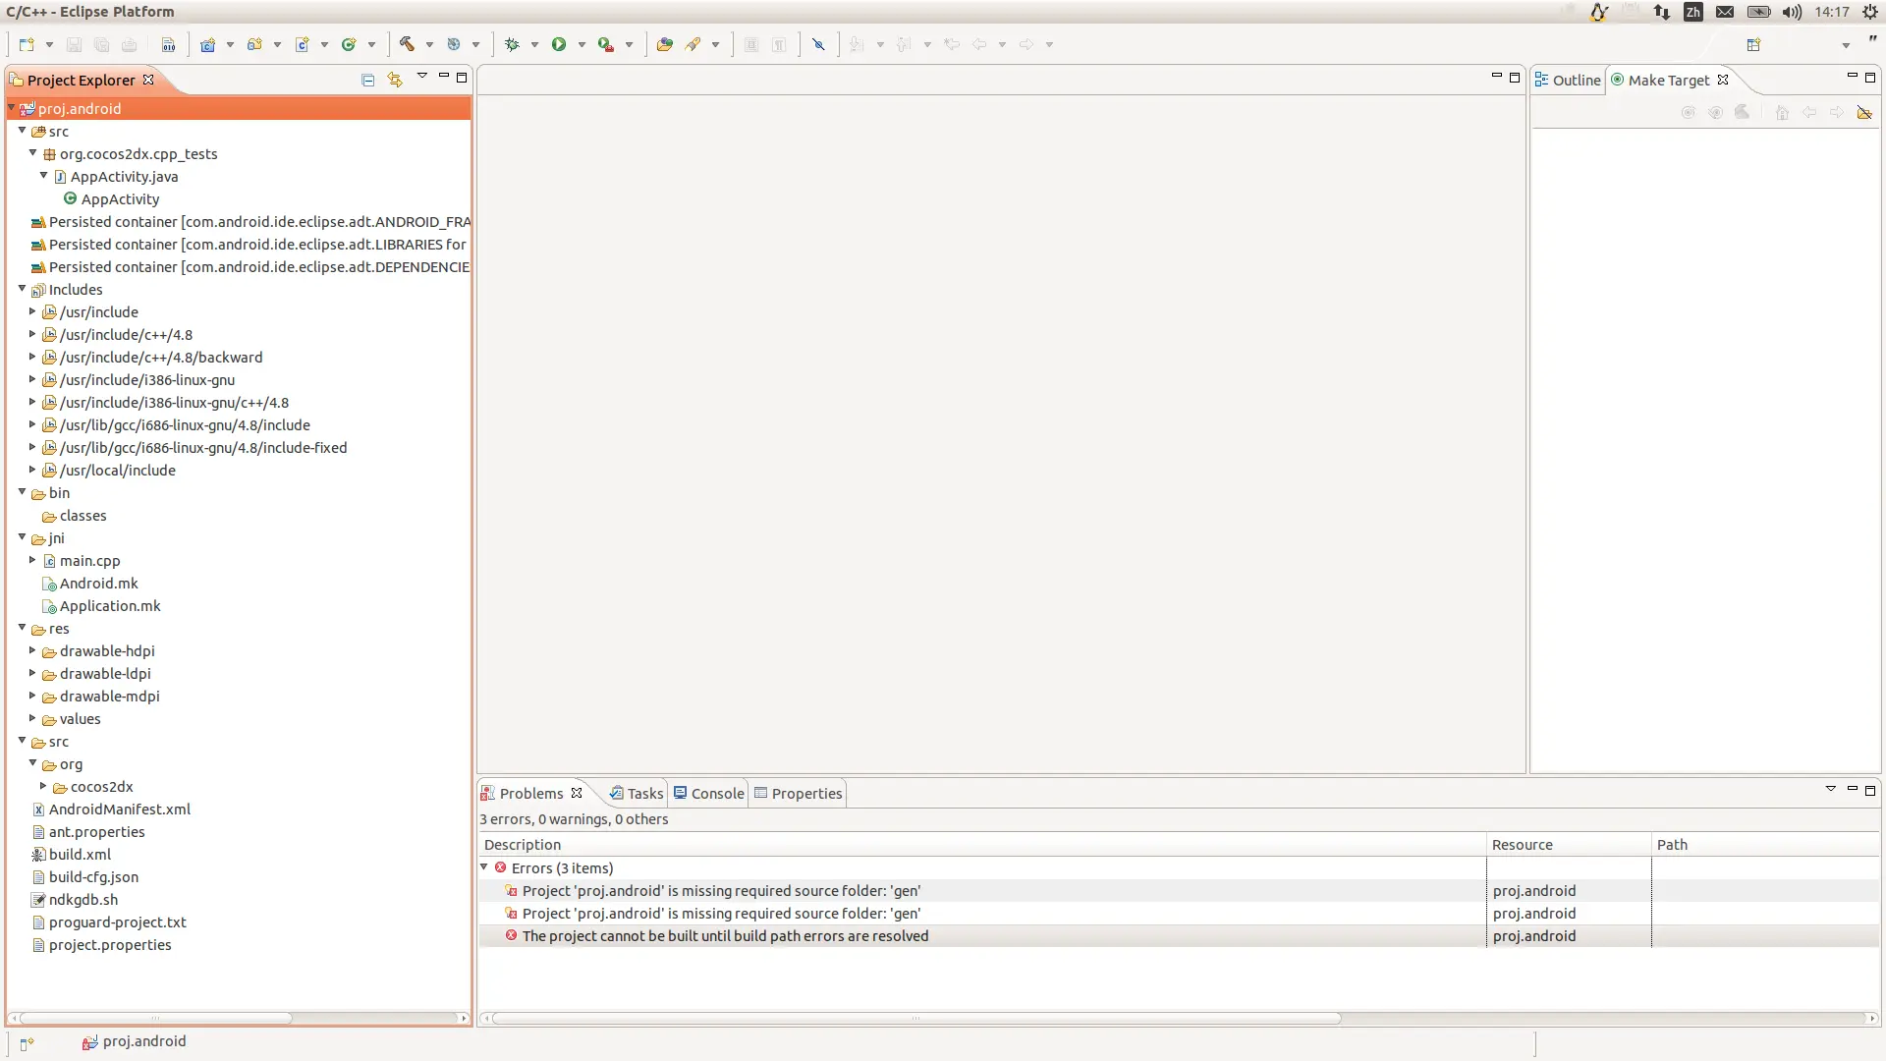
Task: Close the Project Explorer tab
Action: tap(148, 80)
